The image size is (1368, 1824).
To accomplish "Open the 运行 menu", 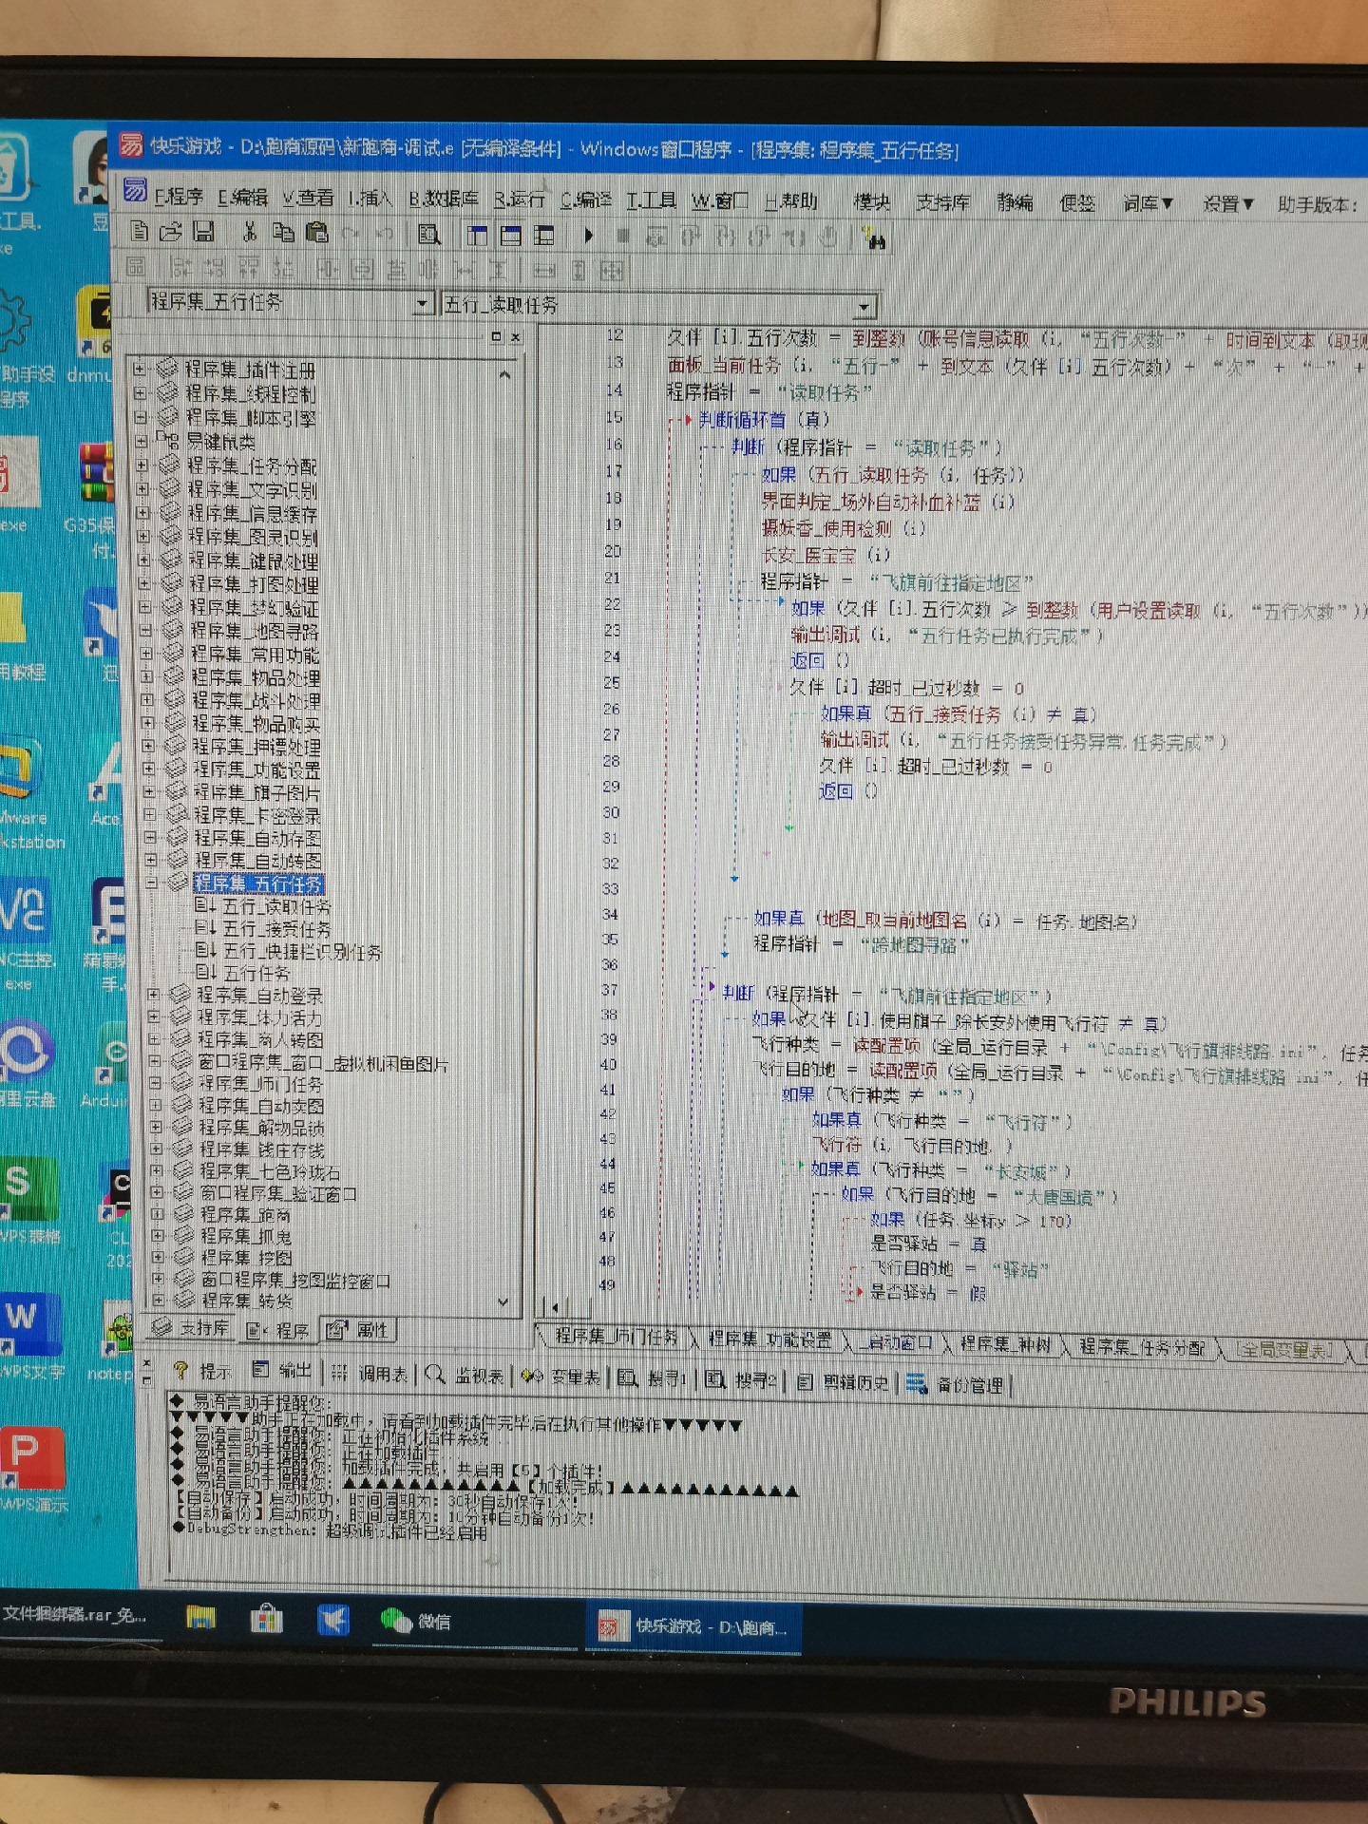I will coord(519,199).
